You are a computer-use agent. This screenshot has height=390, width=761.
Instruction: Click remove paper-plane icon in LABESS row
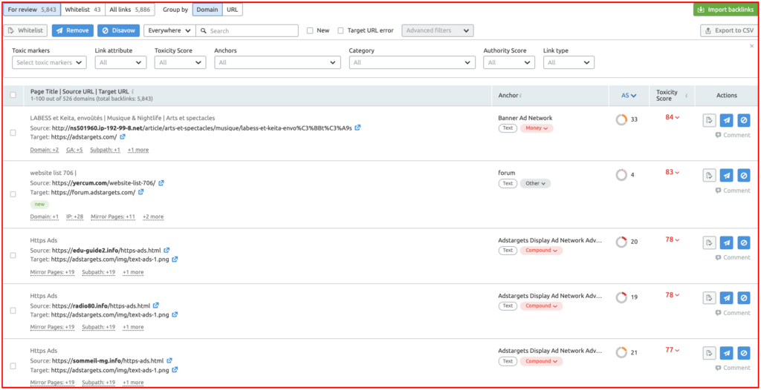[x=726, y=119]
